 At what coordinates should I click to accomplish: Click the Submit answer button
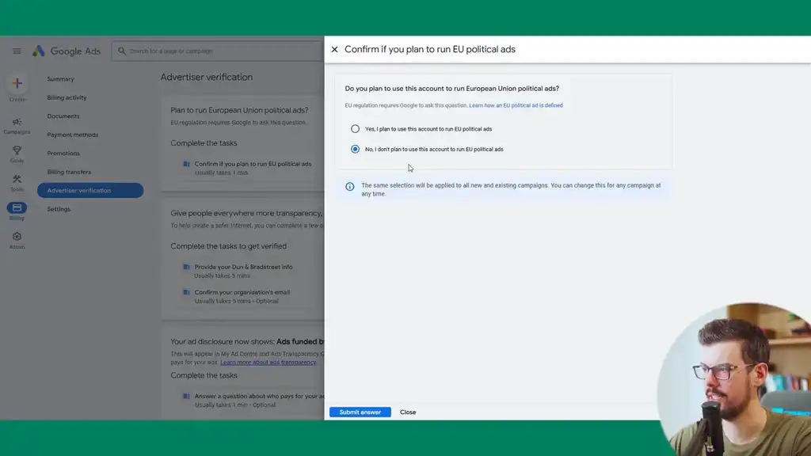360,412
